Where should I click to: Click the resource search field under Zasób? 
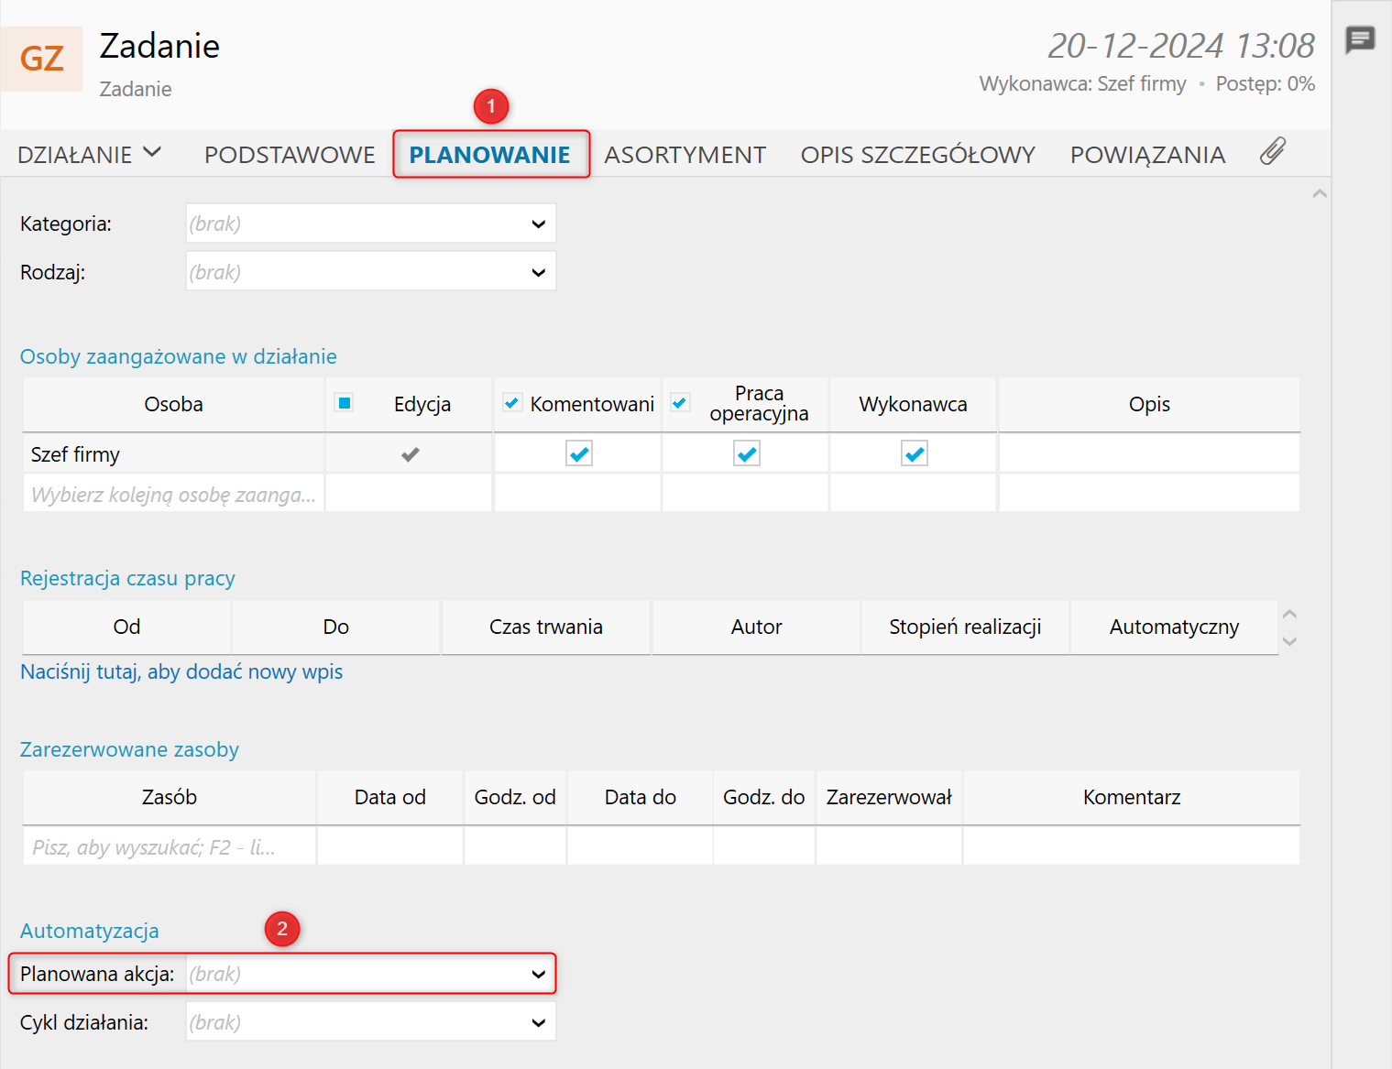click(x=170, y=847)
